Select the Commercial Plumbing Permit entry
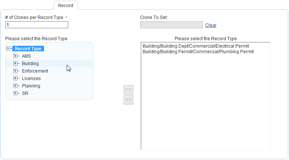 pos(198,52)
